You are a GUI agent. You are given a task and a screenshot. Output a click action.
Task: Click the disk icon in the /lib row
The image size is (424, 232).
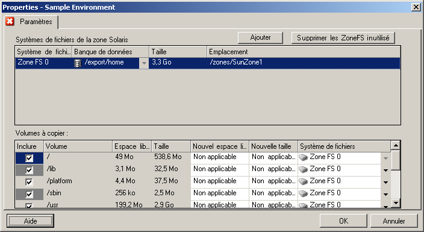pyautogui.click(x=304, y=169)
